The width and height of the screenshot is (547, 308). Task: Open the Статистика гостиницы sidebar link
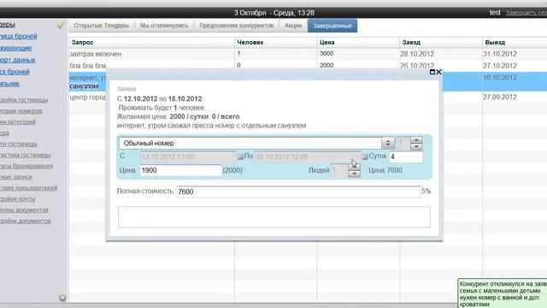[25, 155]
